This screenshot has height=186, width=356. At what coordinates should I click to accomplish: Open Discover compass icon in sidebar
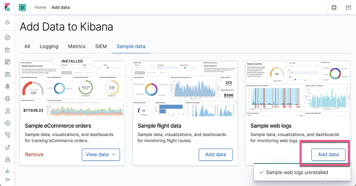pyautogui.click(x=8, y=37)
